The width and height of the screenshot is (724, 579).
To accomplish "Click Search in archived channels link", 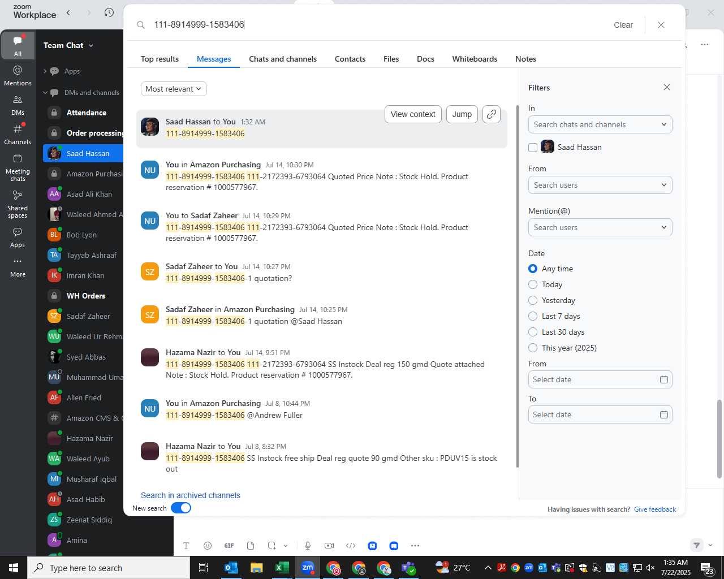I will [x=191, y=495].
